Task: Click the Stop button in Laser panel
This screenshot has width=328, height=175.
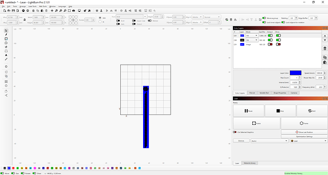Action: coord(280,111)
